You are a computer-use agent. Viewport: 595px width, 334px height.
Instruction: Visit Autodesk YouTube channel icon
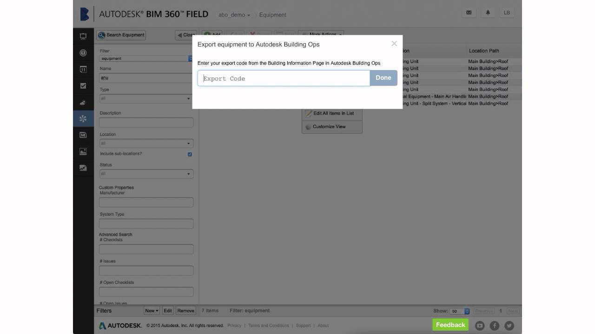479,326
